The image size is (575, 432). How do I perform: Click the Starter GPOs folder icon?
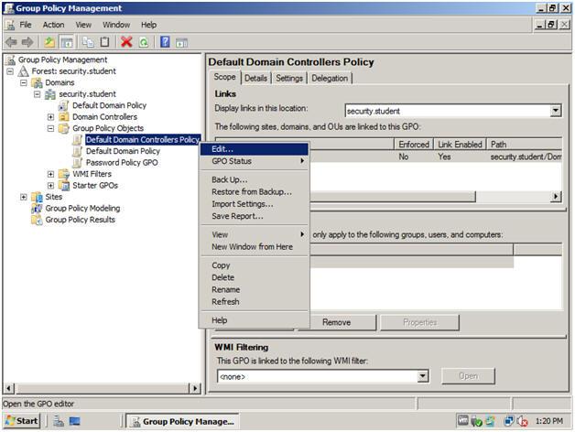coord(64,186)
